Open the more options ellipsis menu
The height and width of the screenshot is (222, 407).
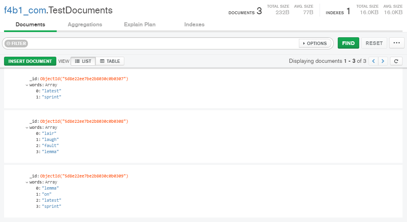pyautogui.click(x=396, y=43)
